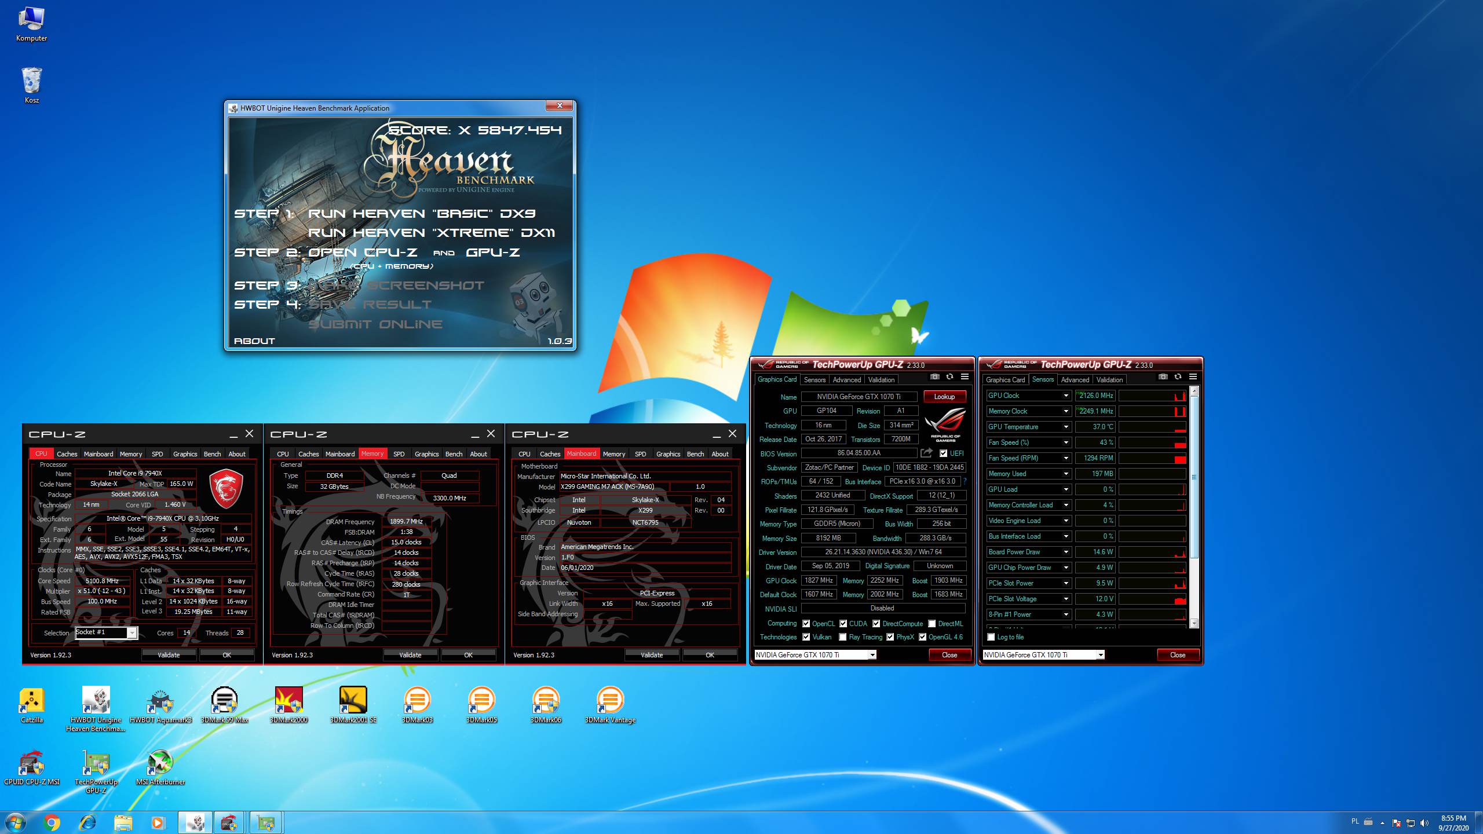Click camera icon in GPU-Z Sensors window
The height and width of the screenshot is (834, 1483).
[x=1163, y=377]
